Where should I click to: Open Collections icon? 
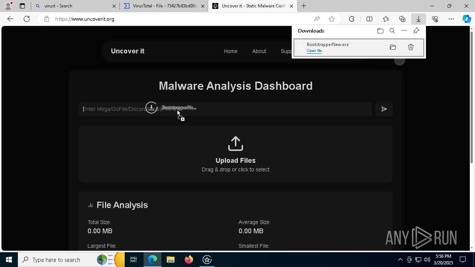(x=402, y=19)
